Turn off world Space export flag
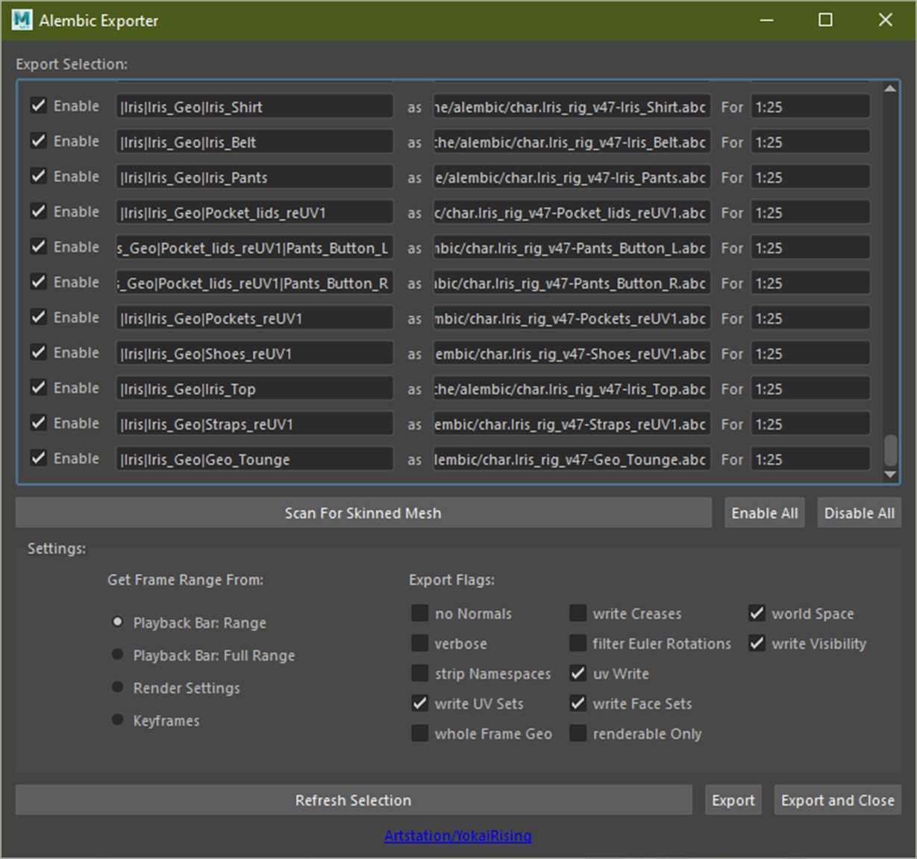 pos(757,612)
